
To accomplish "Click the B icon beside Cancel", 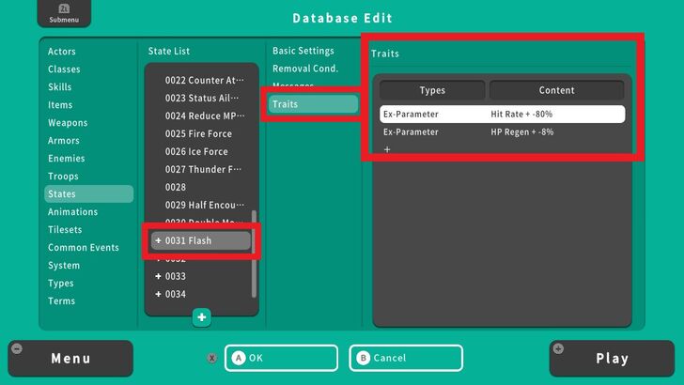I will pos(364,358).
